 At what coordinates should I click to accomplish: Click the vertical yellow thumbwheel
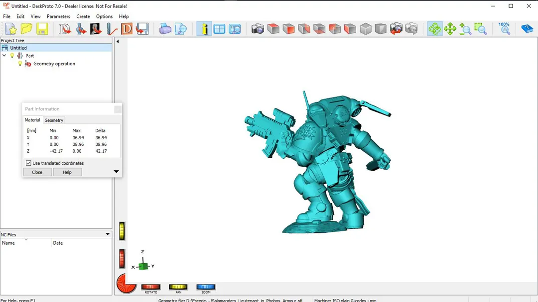pyautogui.click(x=122, y=231)
